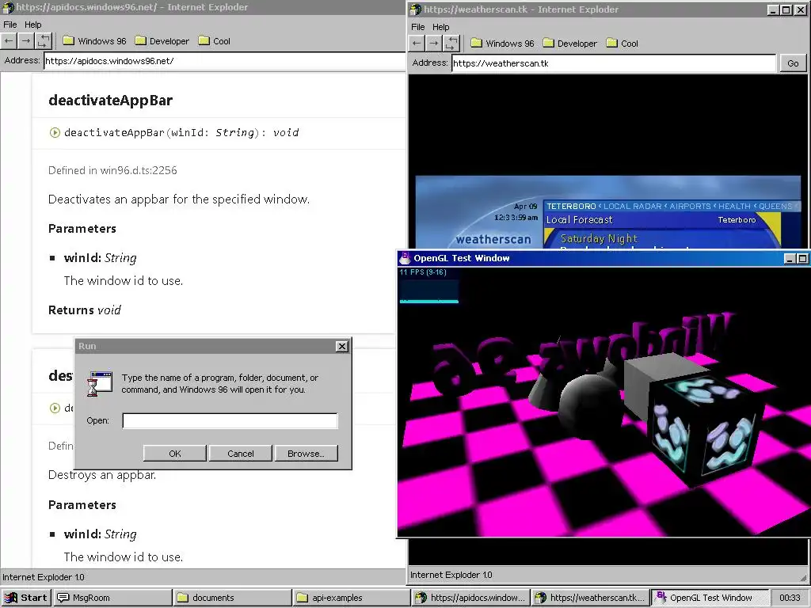Click Refresh icon in apidocs browser window
The width and height of the screenshot is (811, 608).
pos(44,41)
